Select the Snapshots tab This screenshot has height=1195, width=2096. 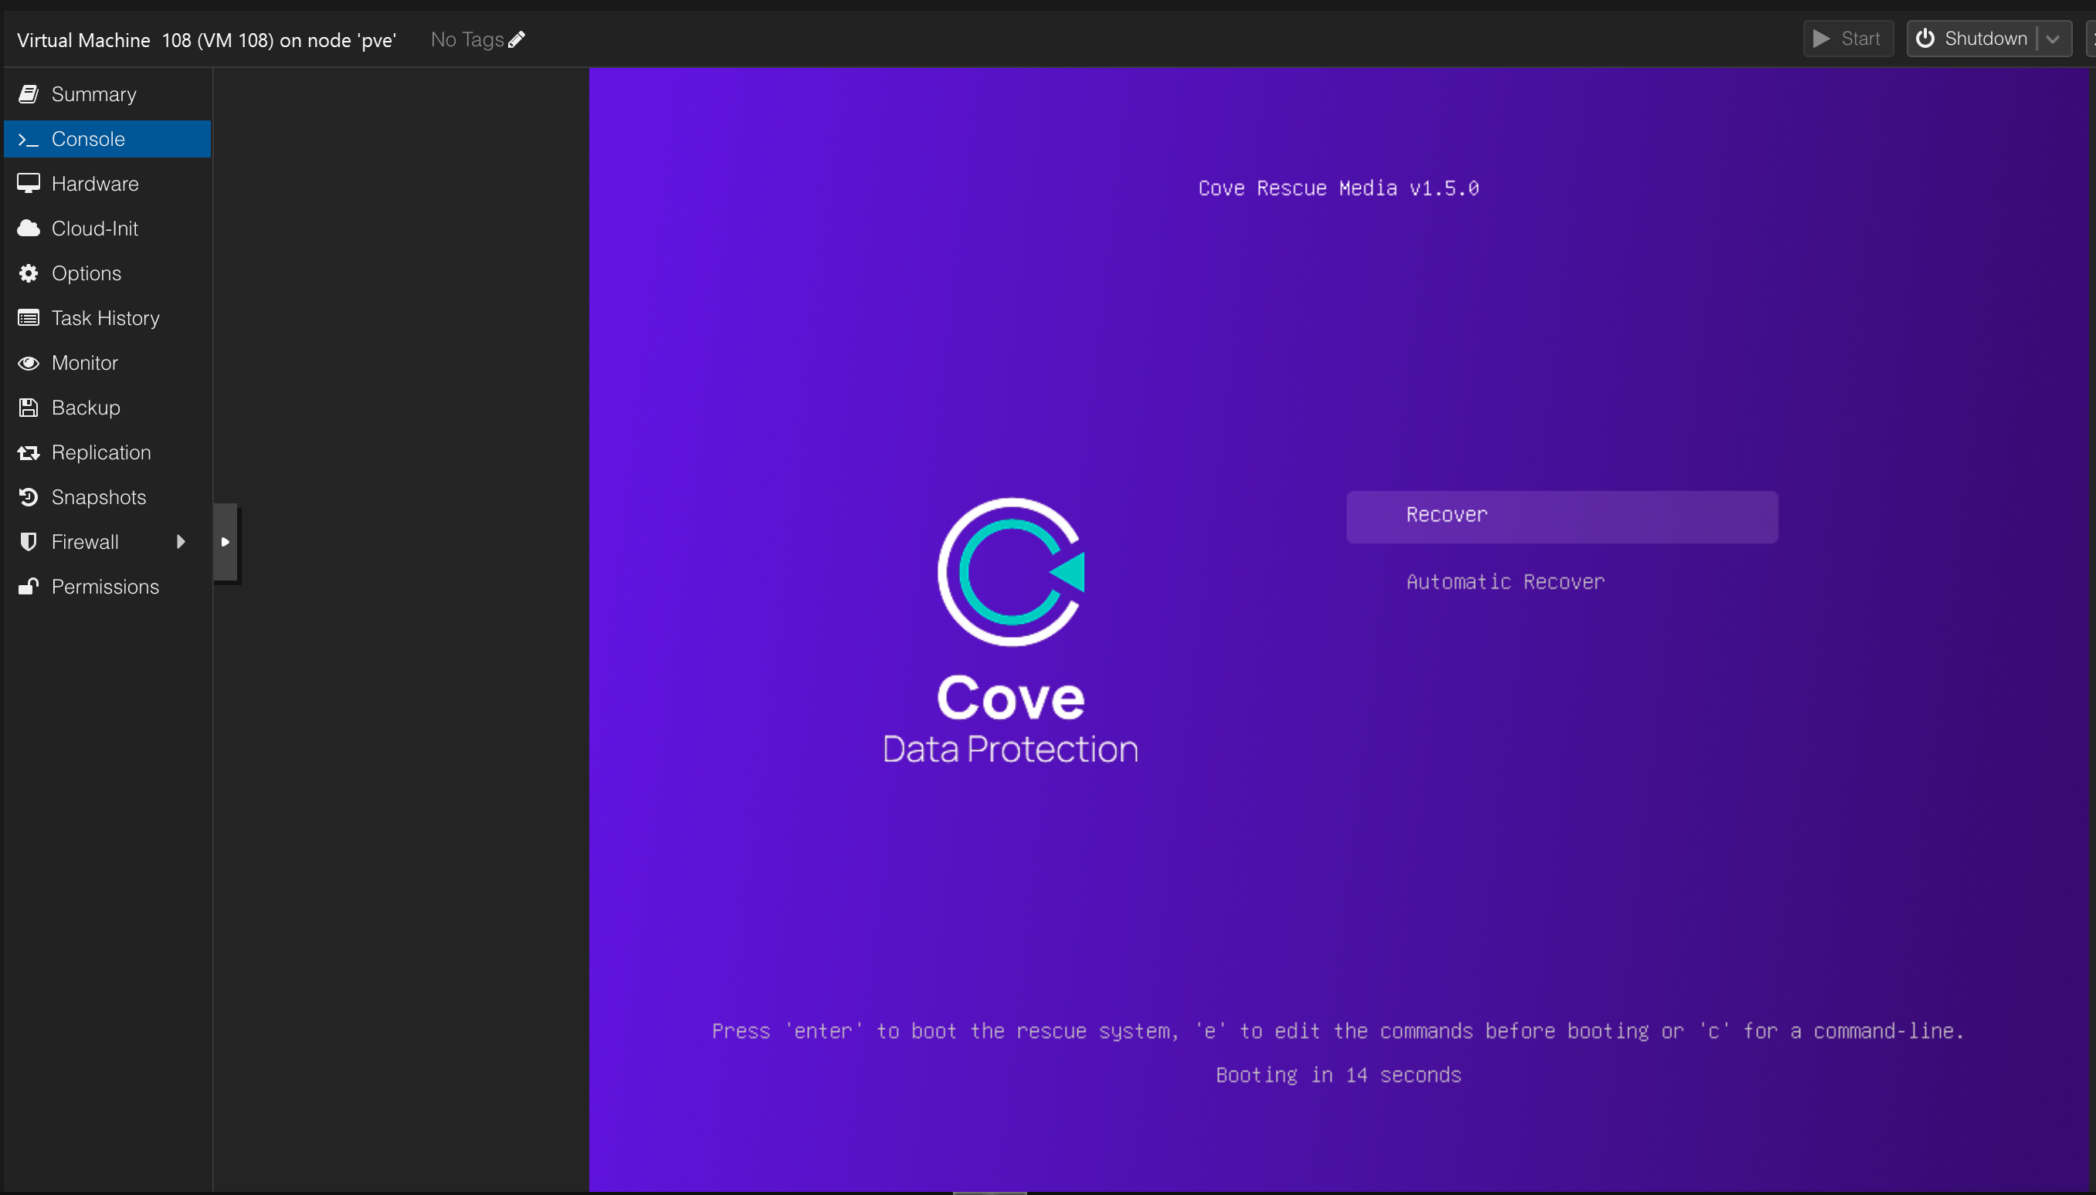point(107,497)
